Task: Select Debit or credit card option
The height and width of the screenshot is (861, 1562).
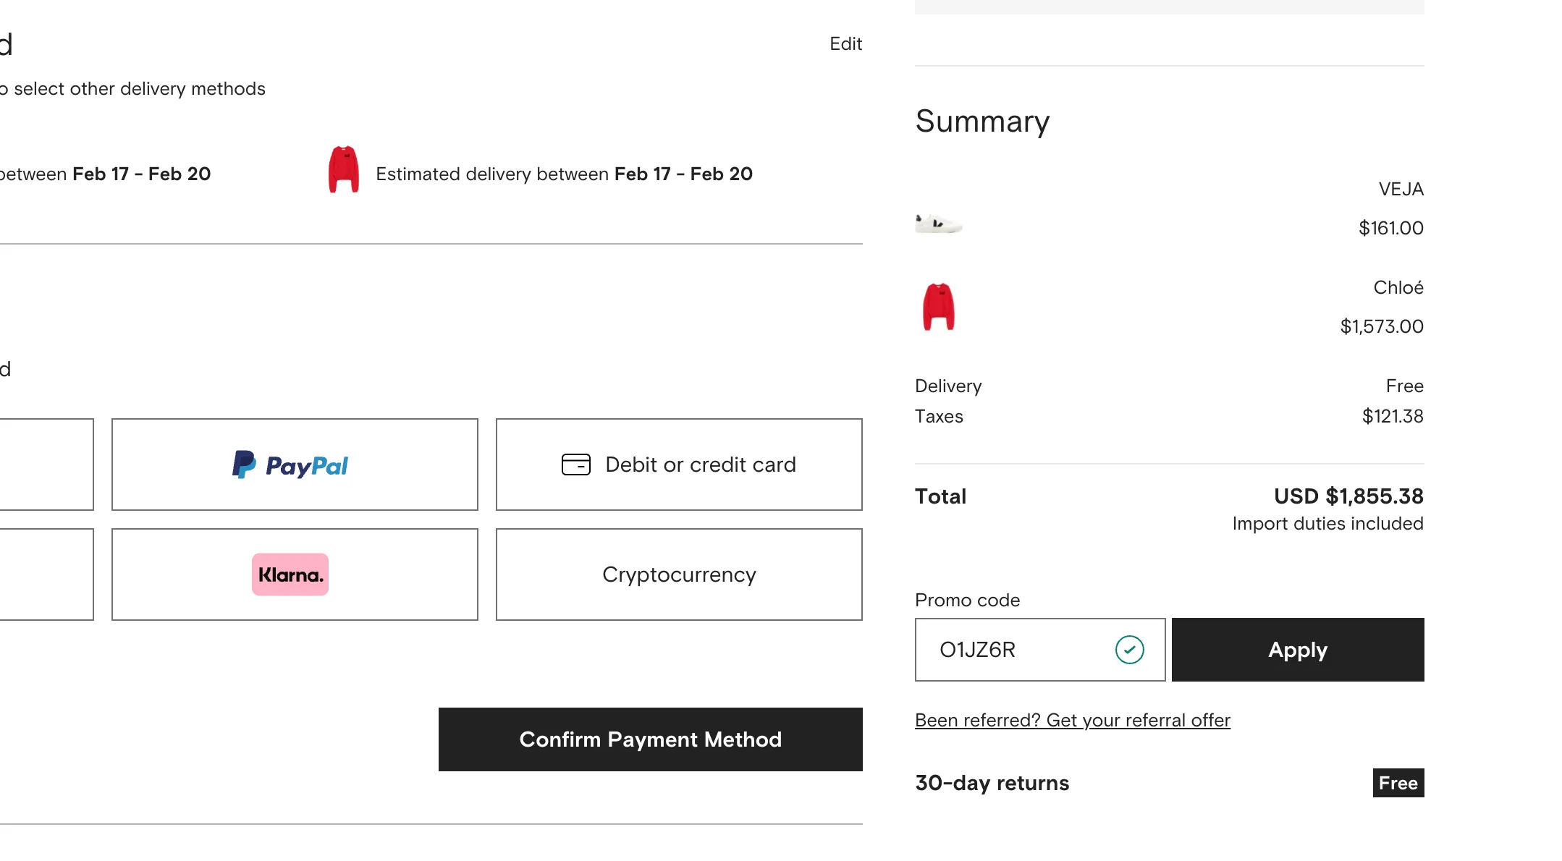Action: click(679, 465)
